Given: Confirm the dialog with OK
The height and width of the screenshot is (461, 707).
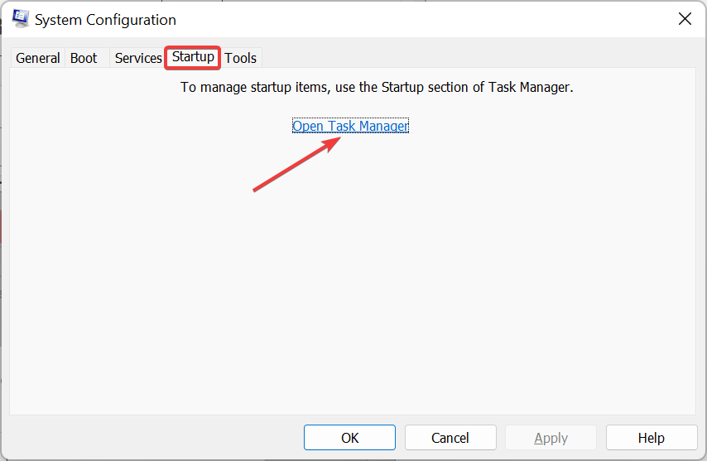Looking at the screenshot, I should tap(349, 438).
